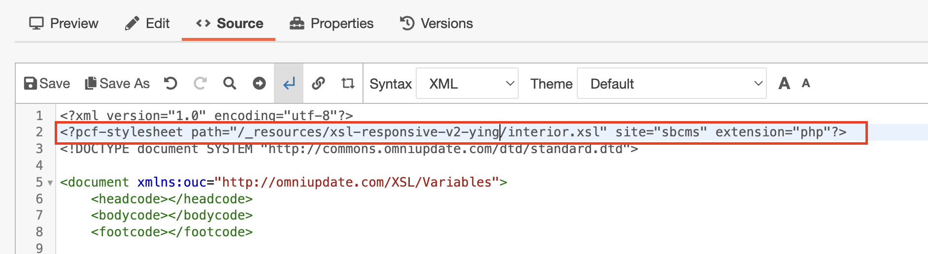Open the Syntax XML dropdown

pos(467,84)
